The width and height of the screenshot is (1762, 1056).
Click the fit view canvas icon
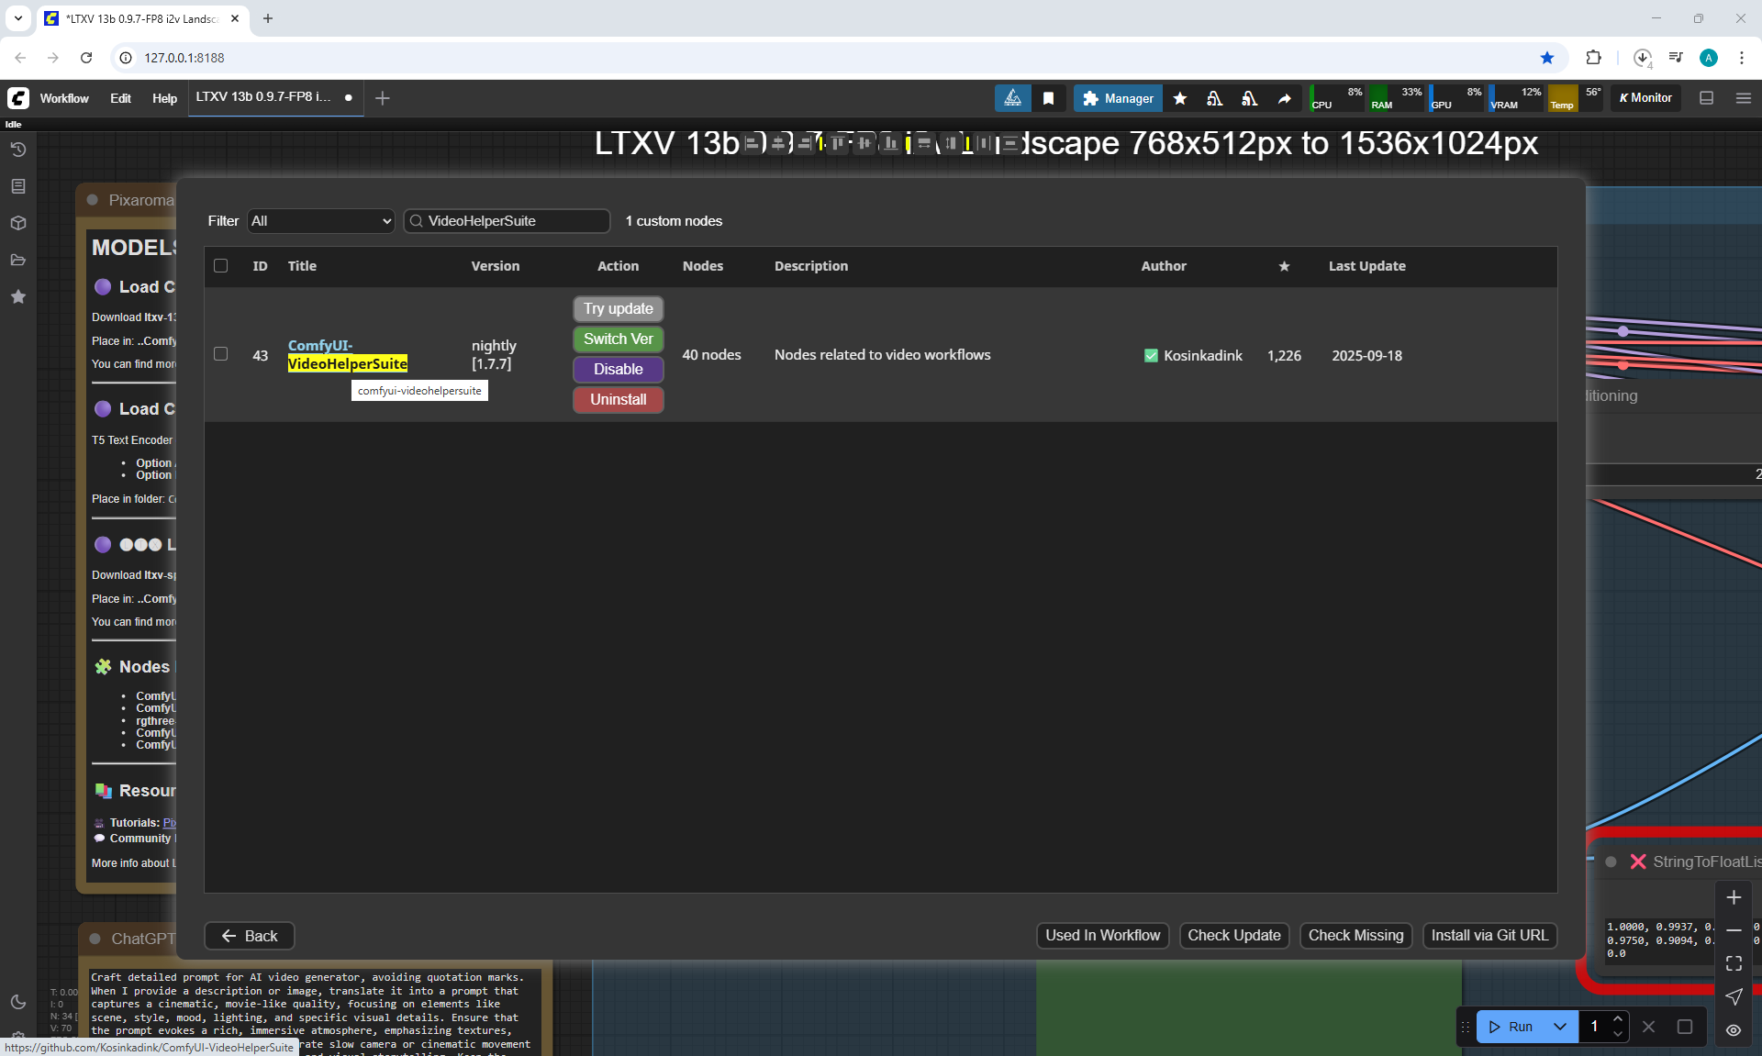tap(1733, 963)
